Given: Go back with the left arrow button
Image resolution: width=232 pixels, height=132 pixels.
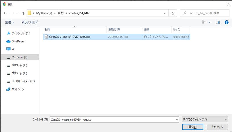Looking at the screenshot, I should (5, 13).
